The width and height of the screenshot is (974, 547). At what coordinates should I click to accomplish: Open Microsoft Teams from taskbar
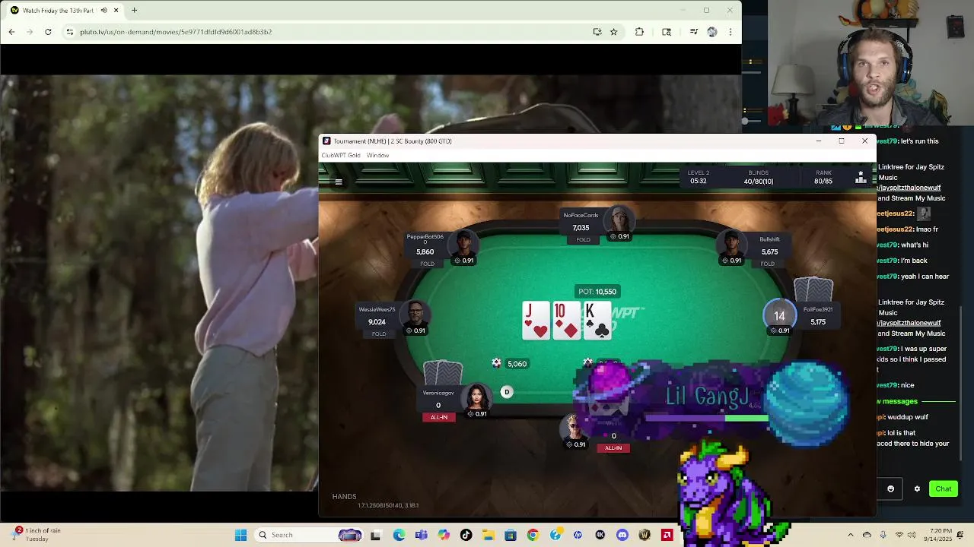coord(422,536)
